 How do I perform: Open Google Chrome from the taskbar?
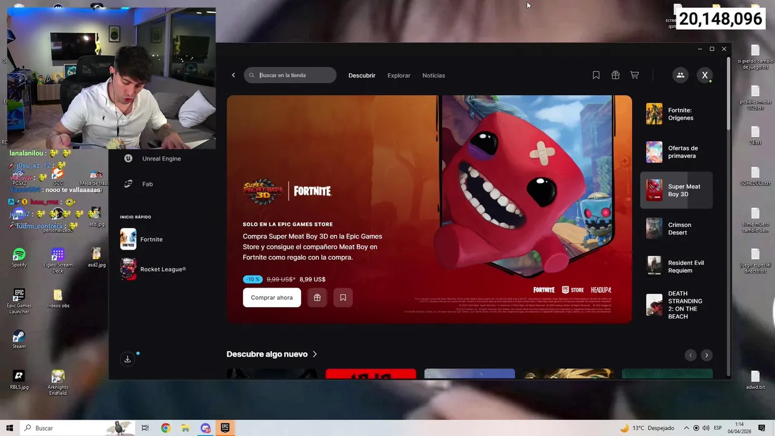pyautogui.click(x=165, y=428)
